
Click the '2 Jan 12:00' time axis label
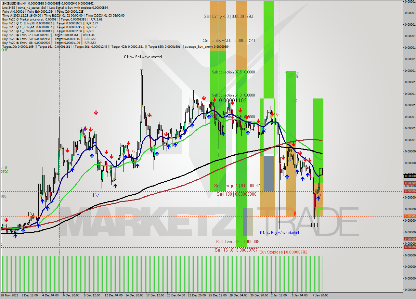coord(279,295)
